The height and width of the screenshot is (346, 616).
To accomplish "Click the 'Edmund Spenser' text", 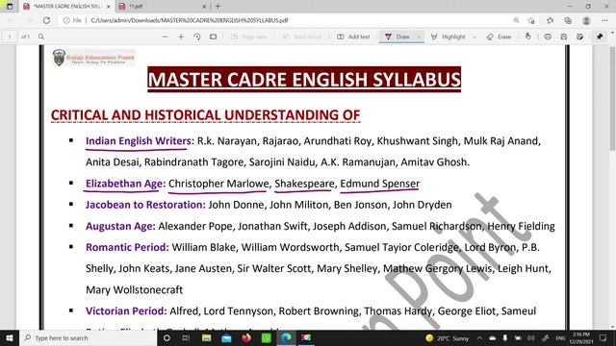I will [380, 184].
